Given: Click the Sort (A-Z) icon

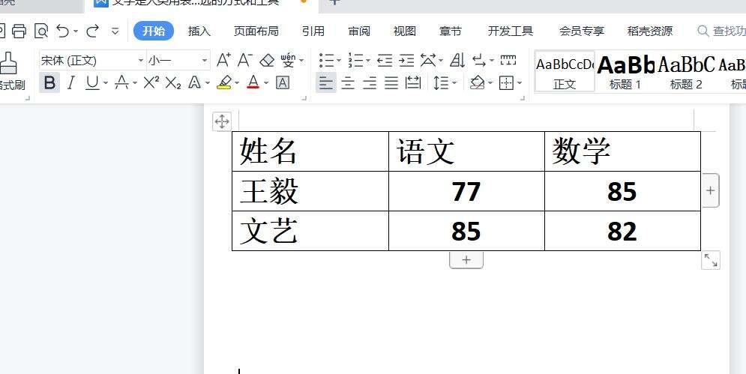Looking at the screenshot, I should coord(457,61).
